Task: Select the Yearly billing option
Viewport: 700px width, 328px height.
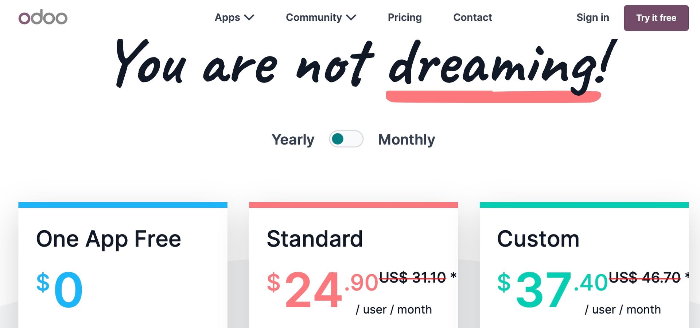Action: [293, 139]
